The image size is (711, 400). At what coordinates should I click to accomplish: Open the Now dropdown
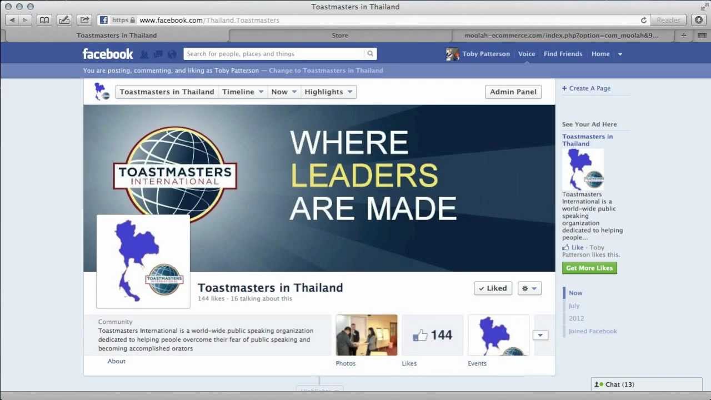[x=284, y=92]
